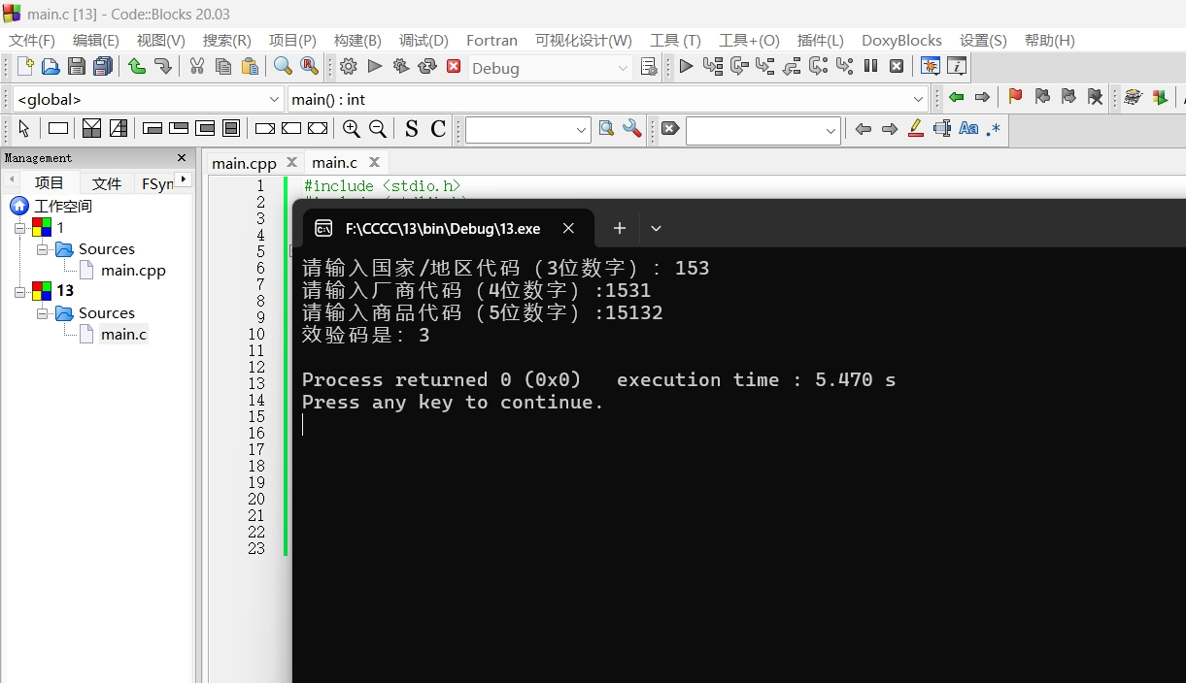Open the incremental search combo box
This screenshot has height=683, width=1186.
[762, 130]
